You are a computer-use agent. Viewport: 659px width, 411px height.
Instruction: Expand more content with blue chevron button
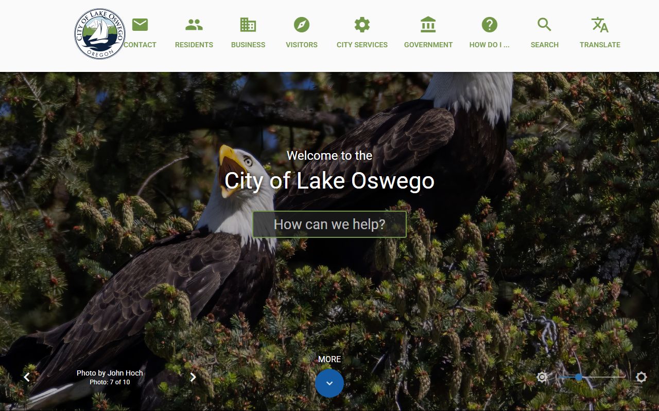(x=329, y=383)
